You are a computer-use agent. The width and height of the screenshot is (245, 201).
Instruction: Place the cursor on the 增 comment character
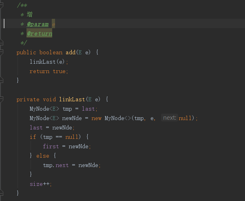pos(29,14)
